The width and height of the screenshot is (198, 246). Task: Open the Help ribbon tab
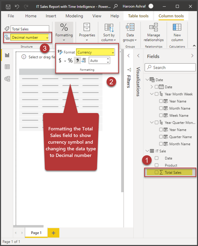click(114, 16)
